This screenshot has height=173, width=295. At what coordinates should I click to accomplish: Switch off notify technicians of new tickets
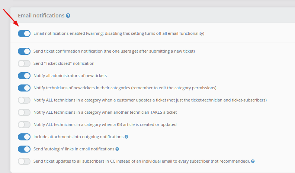pos(24,88)
